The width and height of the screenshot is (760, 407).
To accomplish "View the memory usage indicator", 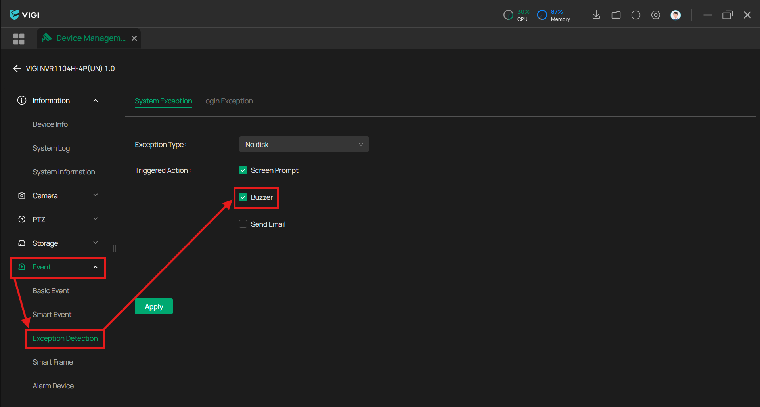I will point(553,15).
